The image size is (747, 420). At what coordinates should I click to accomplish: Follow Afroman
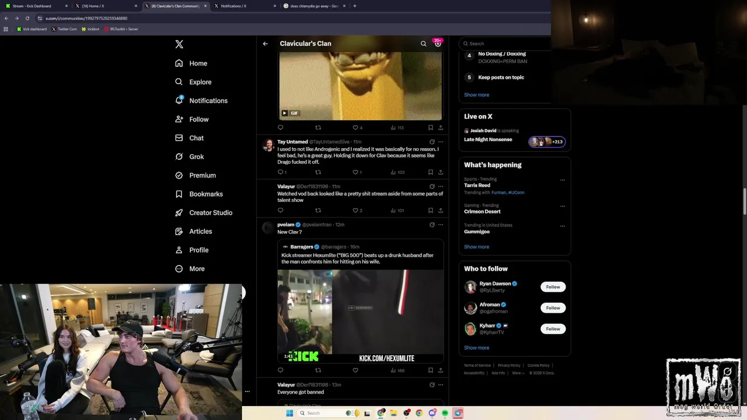[x=553, y=308]
